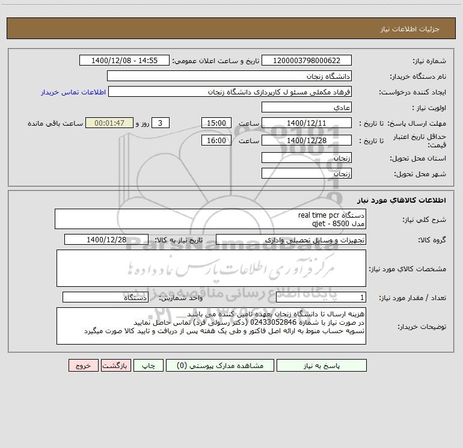Click the label حداقل تاریخ اعتبار قیمت

[420, 141]
